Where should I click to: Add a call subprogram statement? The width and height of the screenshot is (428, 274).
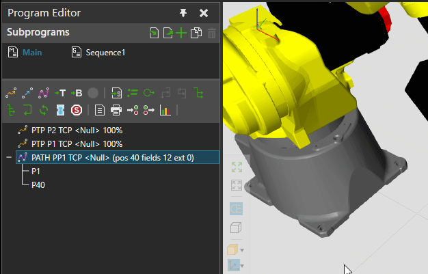pyautogui.click(x=116, y=94)
